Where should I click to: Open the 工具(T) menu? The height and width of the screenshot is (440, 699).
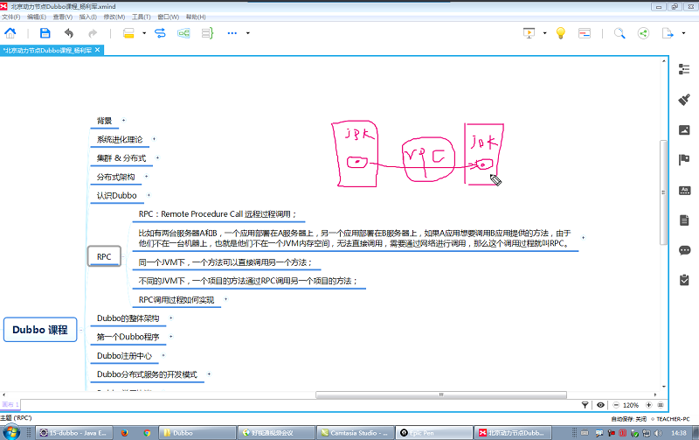pos(141,17)
